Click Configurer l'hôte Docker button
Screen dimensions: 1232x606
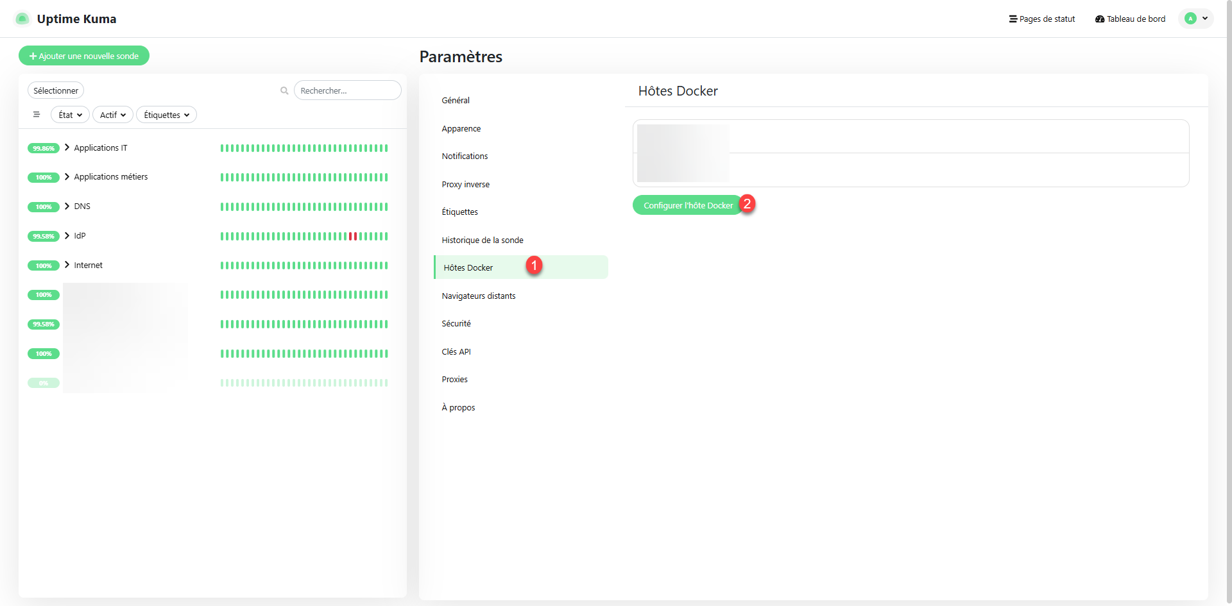pyautogui.click(x=688, y=205)
